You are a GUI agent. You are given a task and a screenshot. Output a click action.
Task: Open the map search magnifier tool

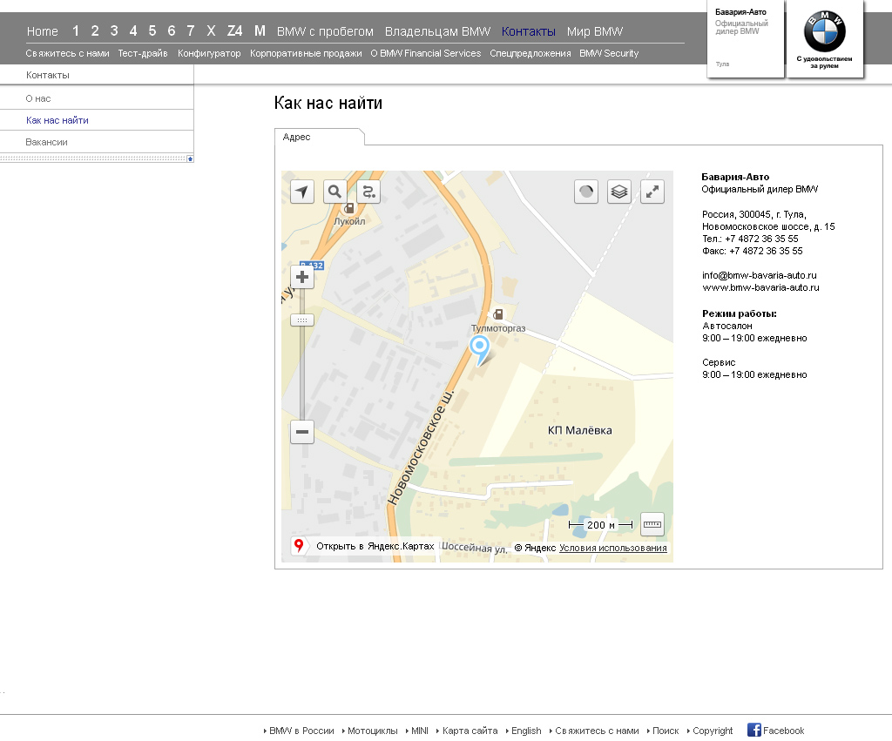pyautogui.click(x=335, y=192)
